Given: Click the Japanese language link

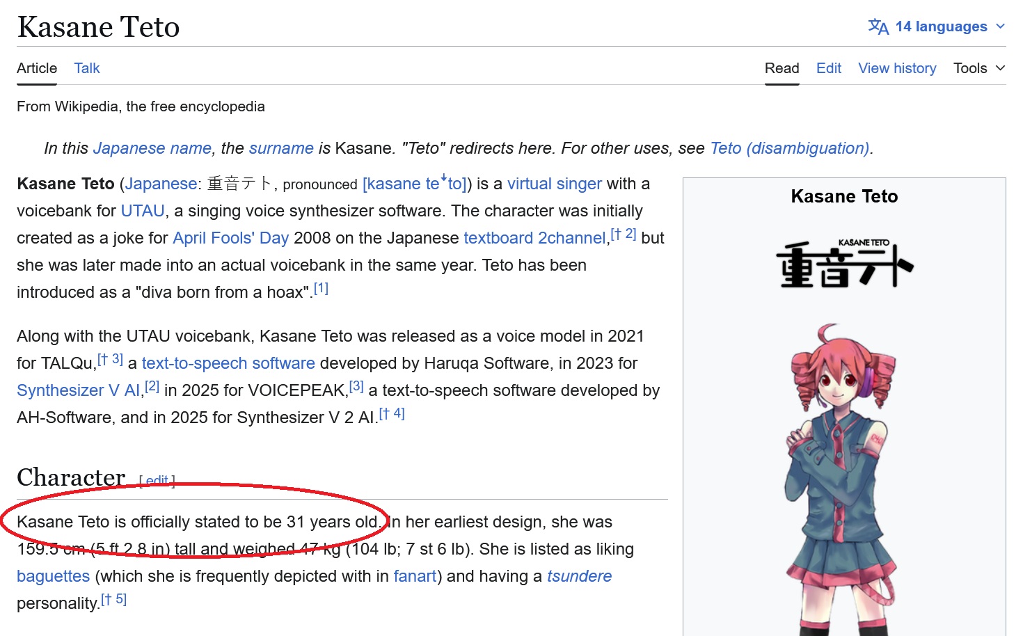Looking at the screenshot, I should point(161,184).
